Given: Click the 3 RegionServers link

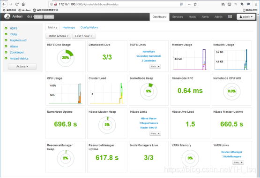Looking at the screenshot, I should [149, 123].
